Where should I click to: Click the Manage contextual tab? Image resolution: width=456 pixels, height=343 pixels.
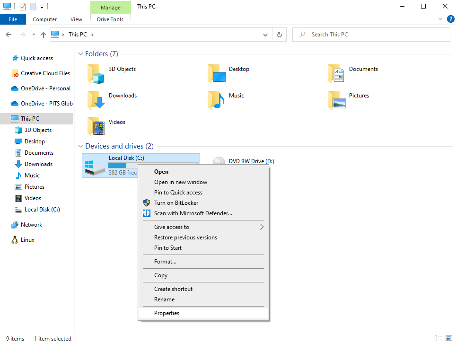[x=111, y=7]
